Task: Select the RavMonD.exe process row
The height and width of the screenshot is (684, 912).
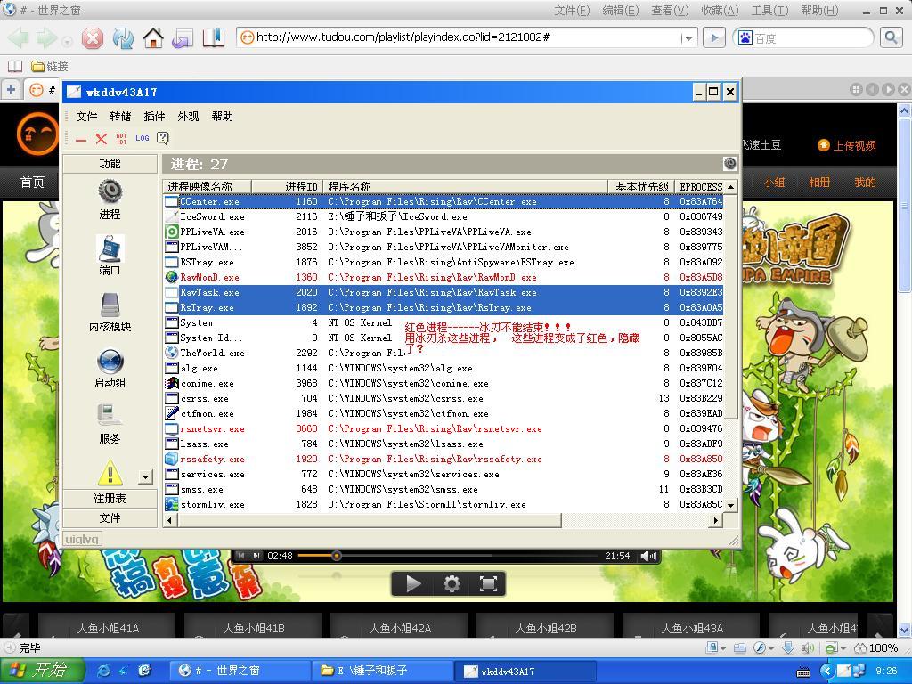Action: 444,278
